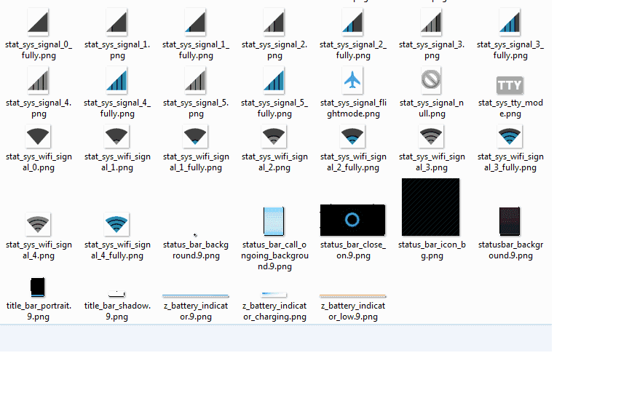
Task: Click the stat_sys_signal_4_fully.png blue bars icon
Action: click(x=116, y=80)
